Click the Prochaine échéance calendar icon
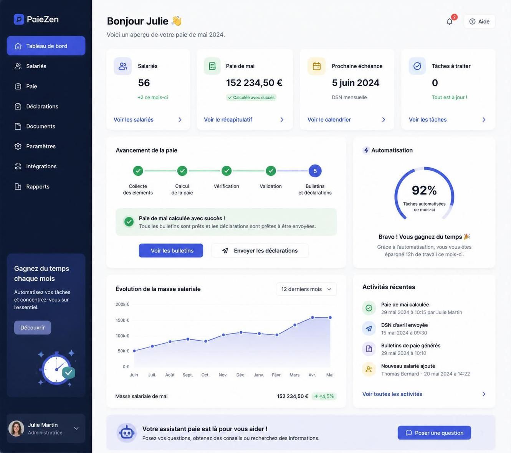 [x=317, y=66]
